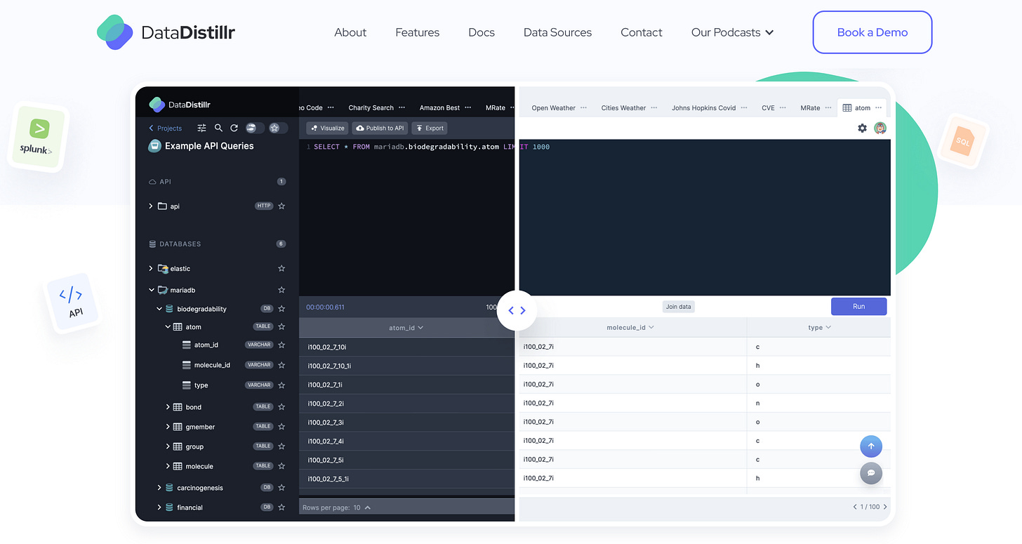Click the SQL file floating icon
1022x544 pixels.
pos(963,141)
